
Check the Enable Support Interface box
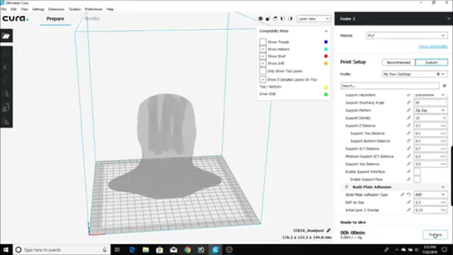click(417, 172)
